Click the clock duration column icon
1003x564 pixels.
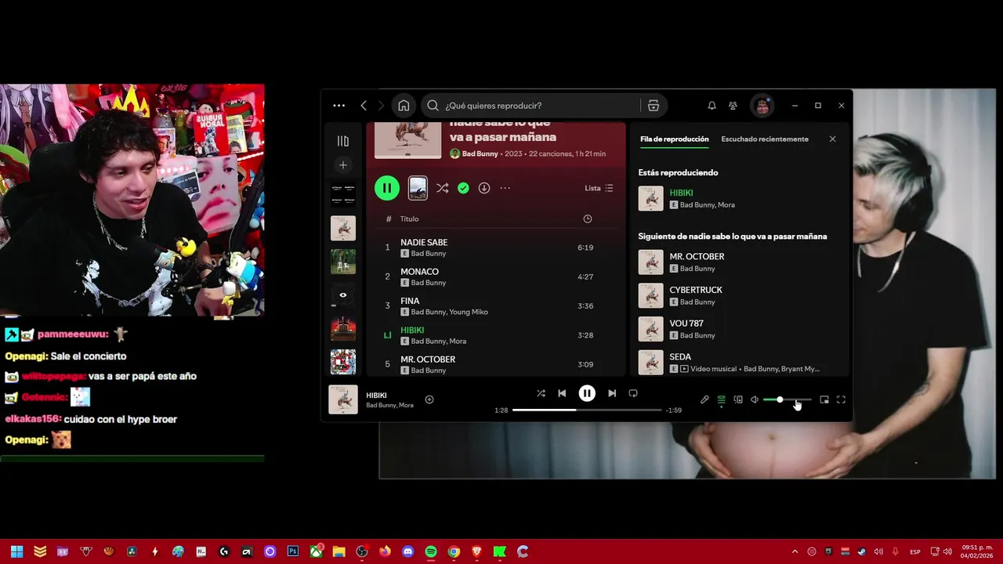tap(588, 219)
